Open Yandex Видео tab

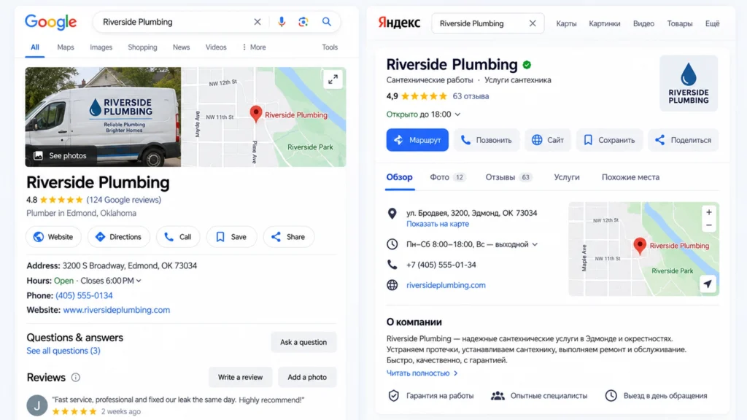[643, 23]
